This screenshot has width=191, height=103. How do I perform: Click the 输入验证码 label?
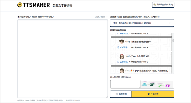coord(120,77)
